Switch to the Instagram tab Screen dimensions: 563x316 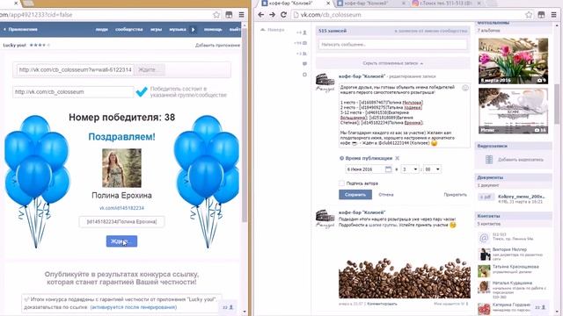pyautogui.click(x=445, y=4)
